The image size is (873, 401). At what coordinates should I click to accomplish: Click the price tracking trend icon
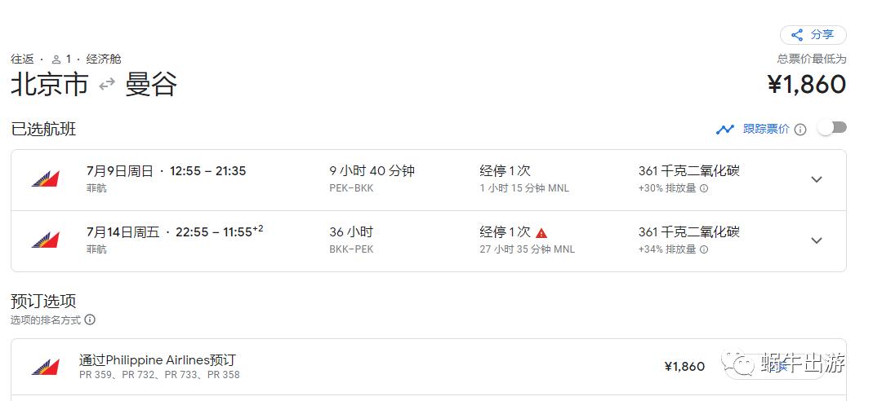(x=724, y=129)
